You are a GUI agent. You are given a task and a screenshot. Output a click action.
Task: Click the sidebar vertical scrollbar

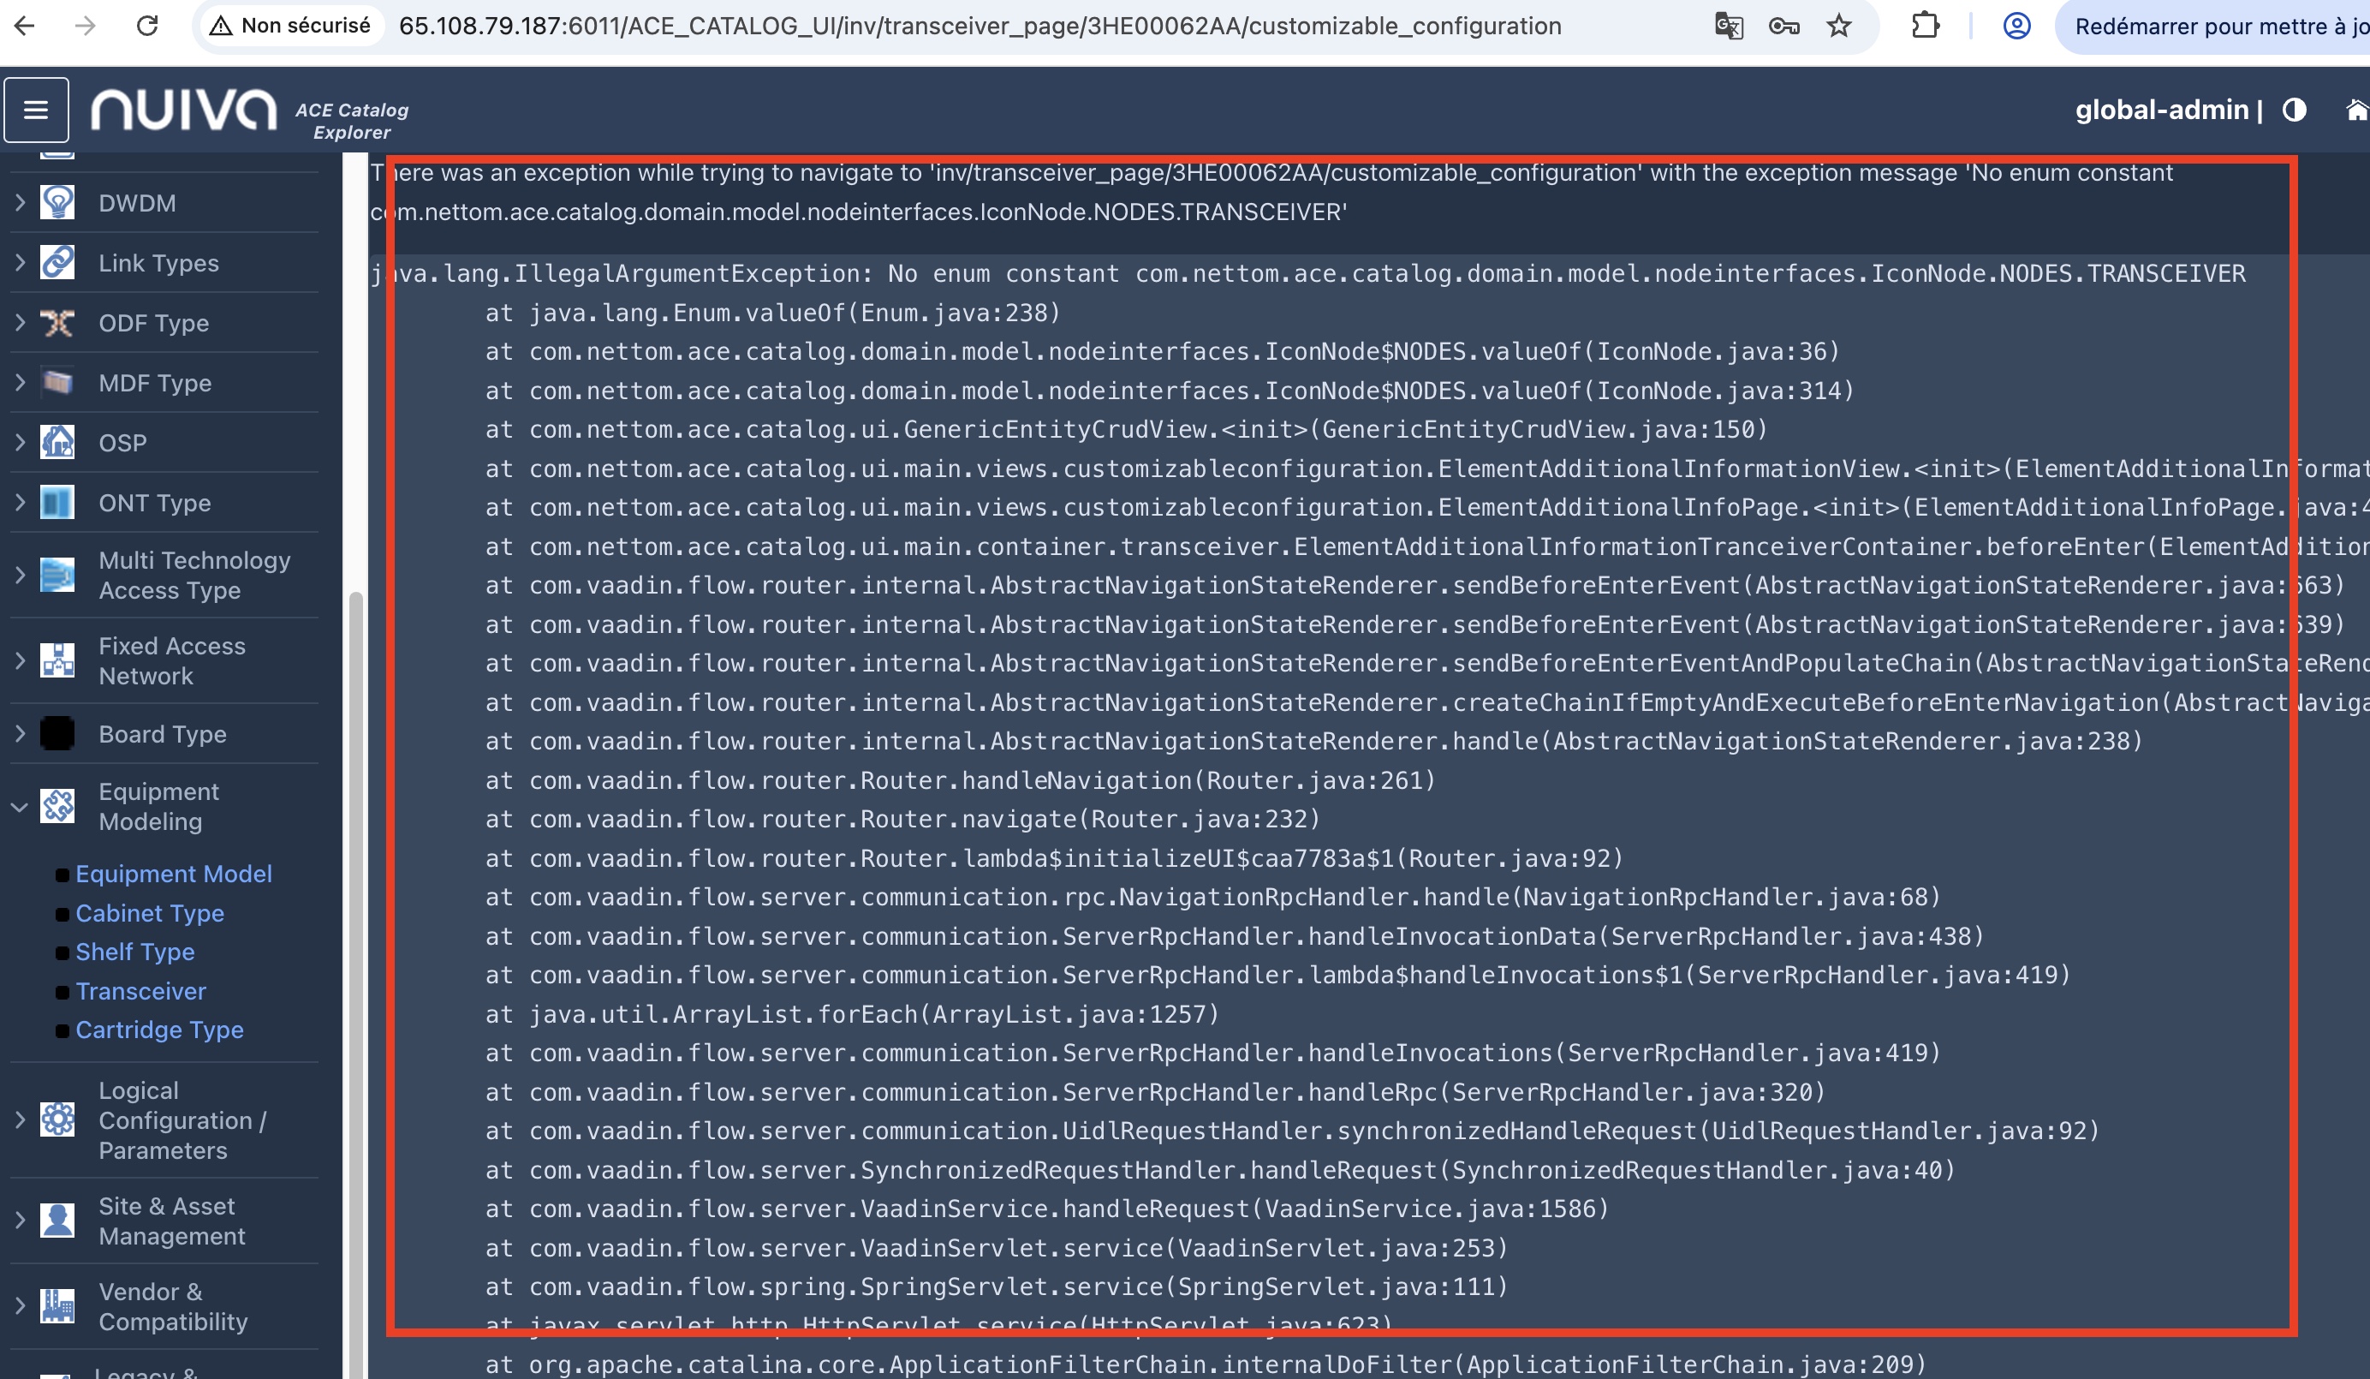pos(355,940)
